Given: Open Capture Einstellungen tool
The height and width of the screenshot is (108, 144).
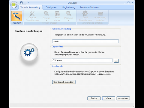Looking at the screenshot, I should point(32,16).
